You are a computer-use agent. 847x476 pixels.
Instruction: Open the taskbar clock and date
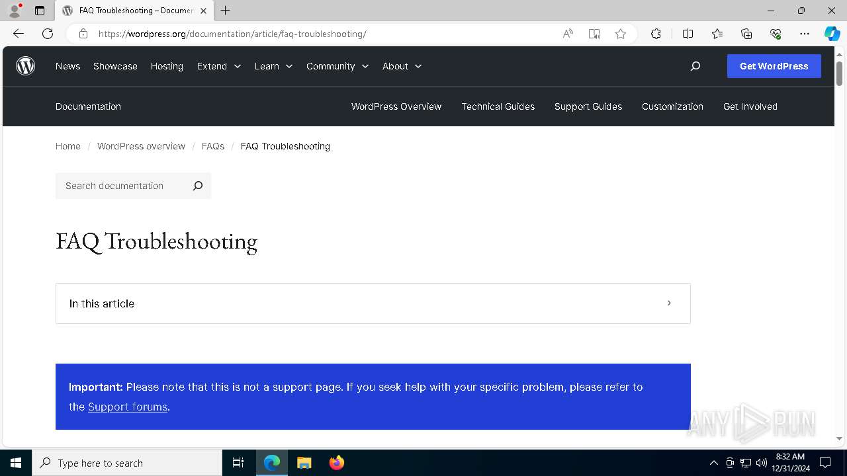point(791,463)
